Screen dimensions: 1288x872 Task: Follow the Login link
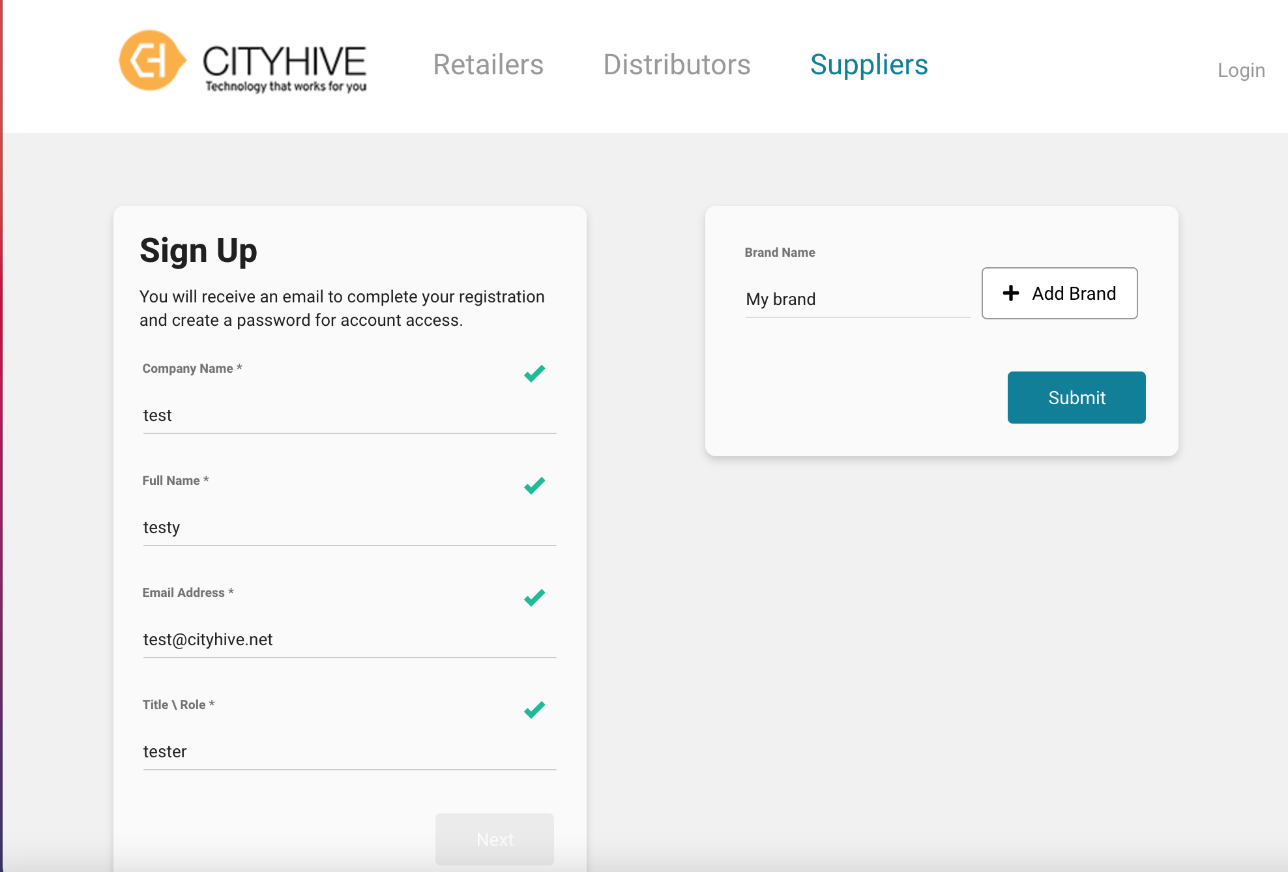point(1241,70)
